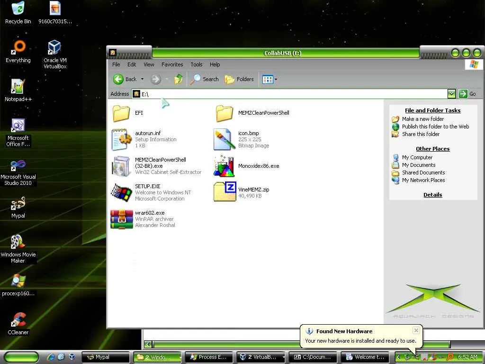This screenshot has width=485, height=364.
Task: Open the Tools menu
Action: (197, 64)
